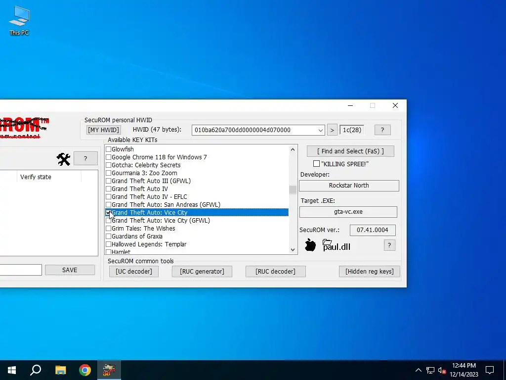This screenshot has width=506, height=380.
Task: Check Grand Theft Auto: Vice City (GFWL)
Action: (x=108, y=220)
